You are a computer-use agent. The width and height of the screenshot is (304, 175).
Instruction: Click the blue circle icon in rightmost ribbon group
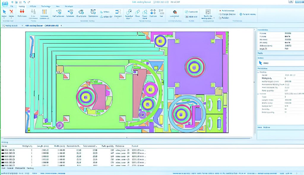[241, 14]
